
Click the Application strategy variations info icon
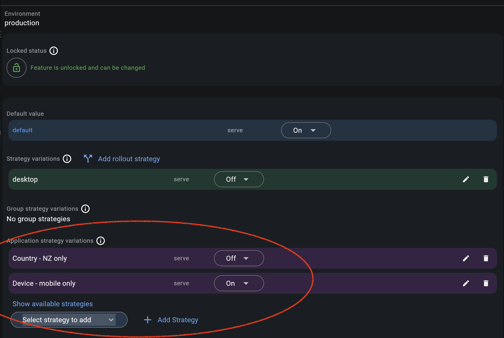point(101,241)
